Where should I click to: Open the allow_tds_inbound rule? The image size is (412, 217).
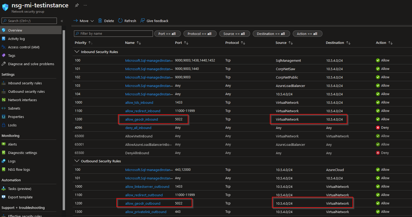(x=139, y=102)
